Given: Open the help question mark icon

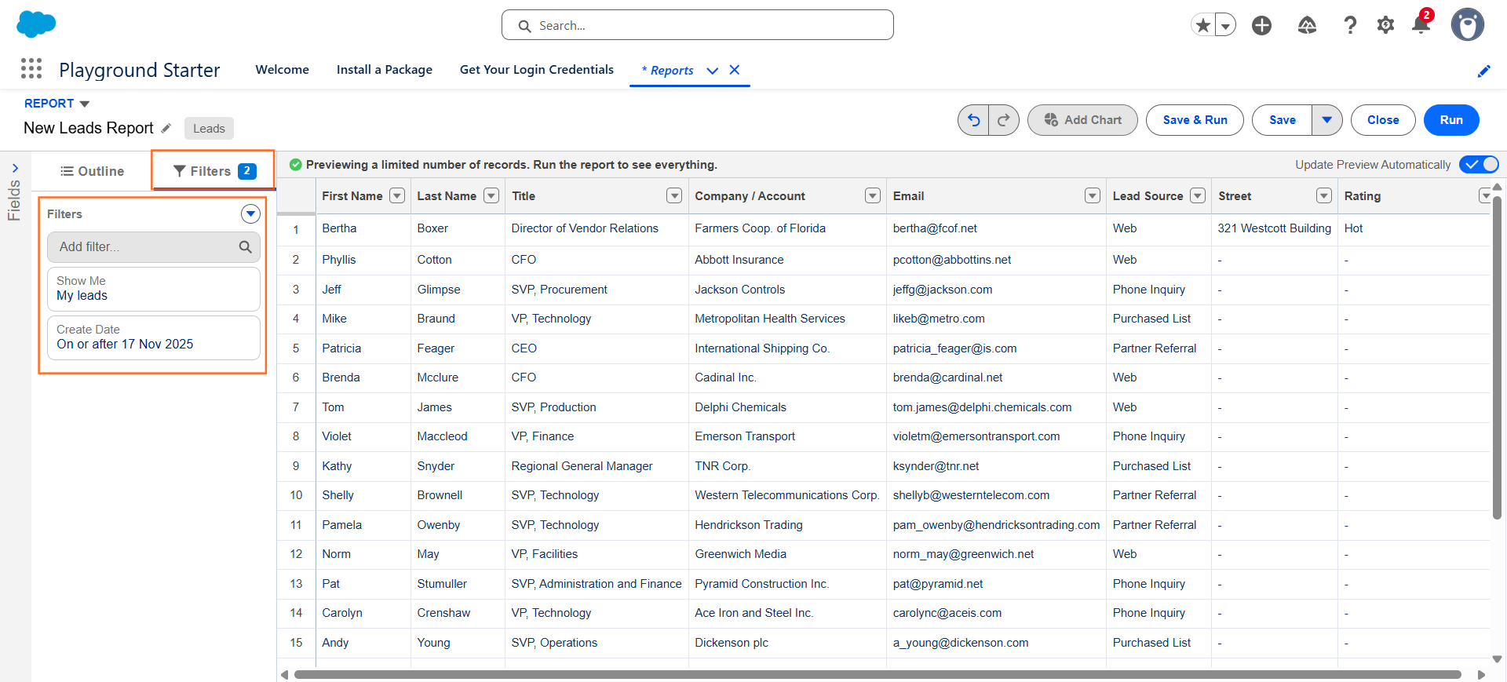Looking at the screenshot, I should [1350, 25].
